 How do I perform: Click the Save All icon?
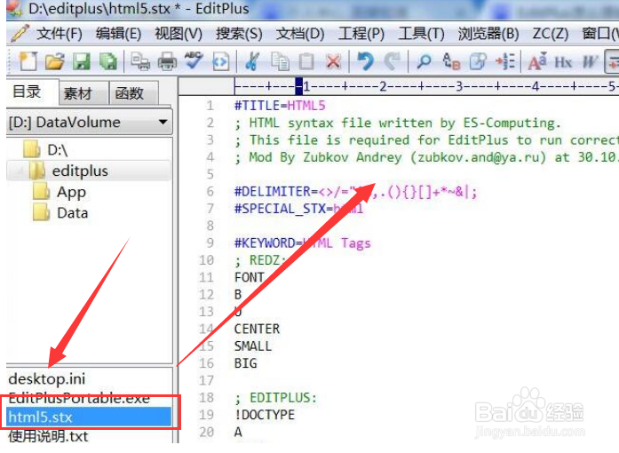pyautogui.click(x=107, y=61)
